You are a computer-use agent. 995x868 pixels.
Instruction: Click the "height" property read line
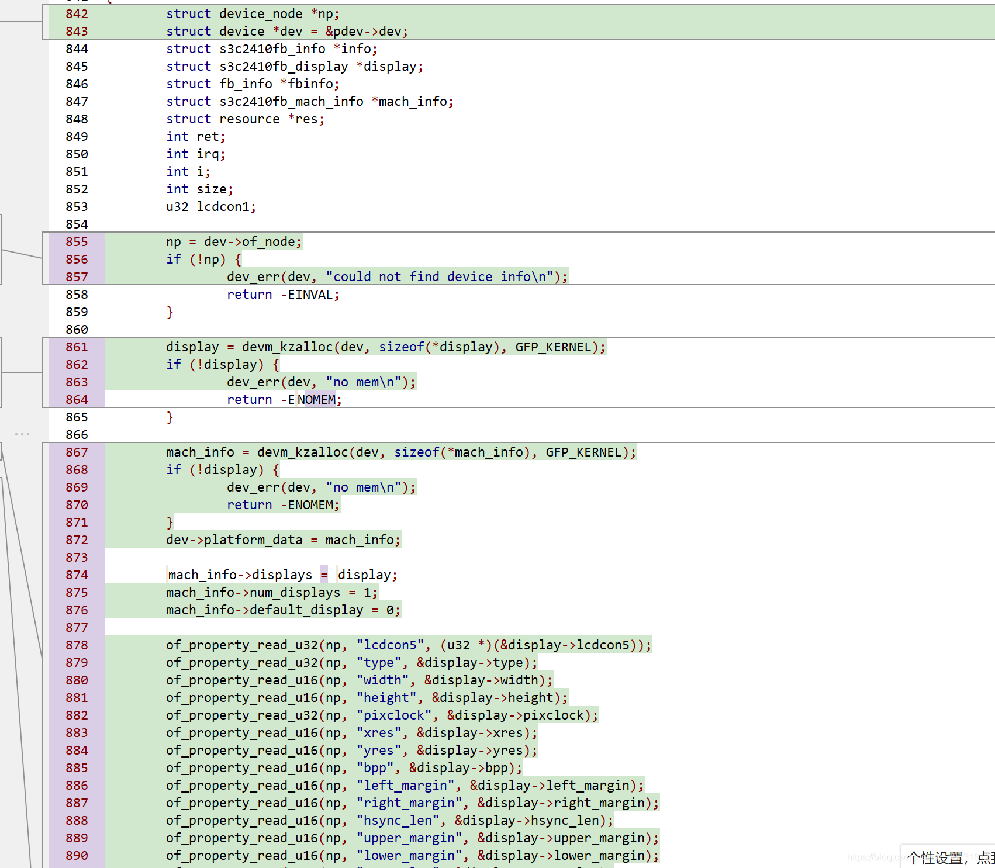367,697
